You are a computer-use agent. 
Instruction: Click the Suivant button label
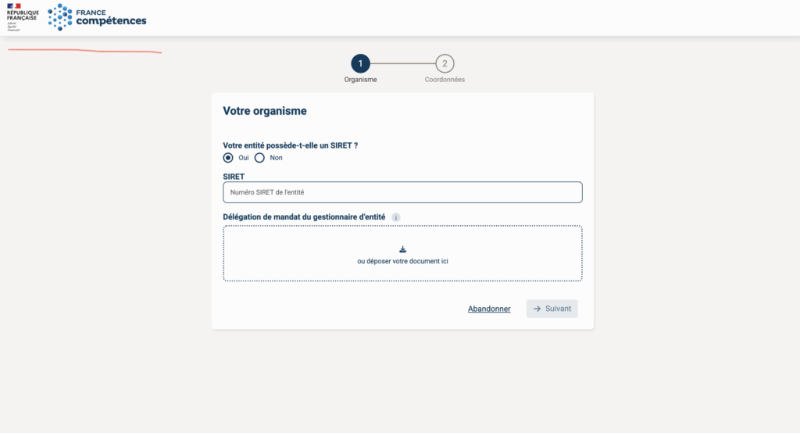558,309
